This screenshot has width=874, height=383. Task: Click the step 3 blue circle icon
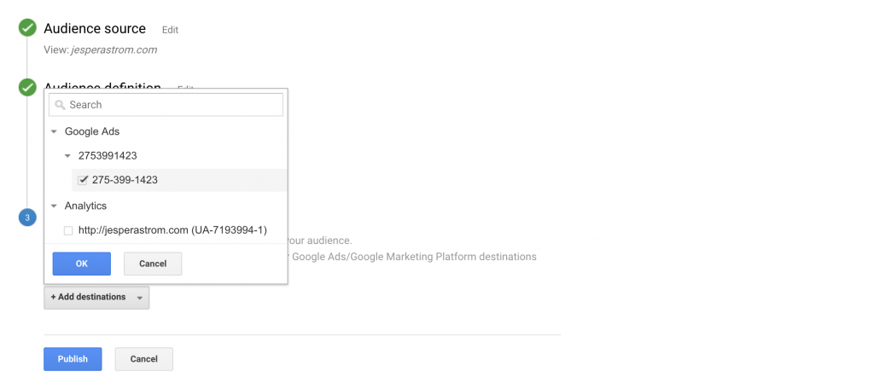pyautogui.click(x=27, y=218)
